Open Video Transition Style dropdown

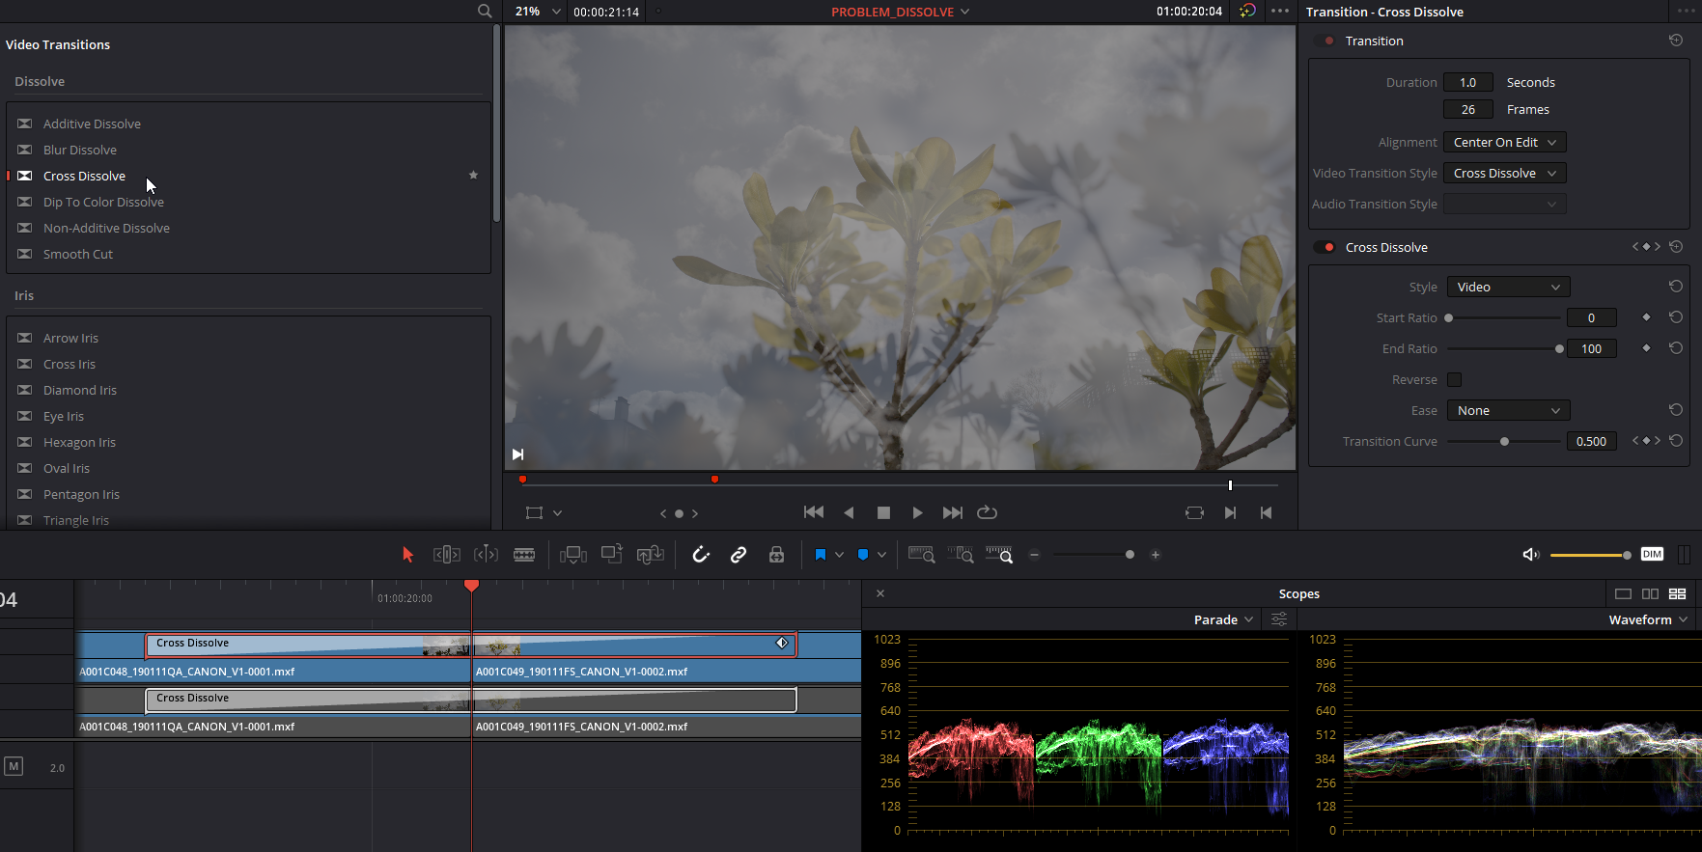tap(1505, 173)
